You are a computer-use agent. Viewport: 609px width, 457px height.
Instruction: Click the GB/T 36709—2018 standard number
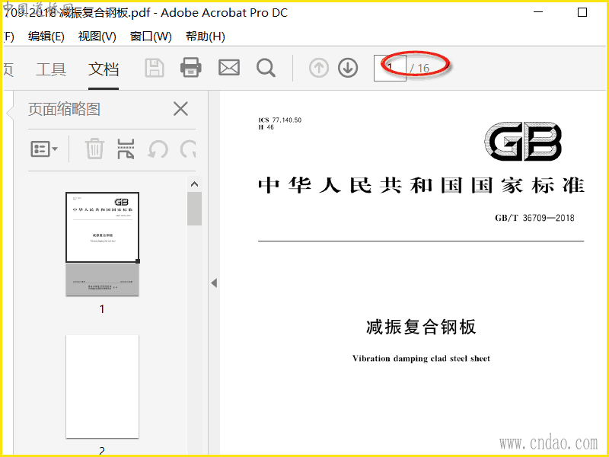coord(534,218)
